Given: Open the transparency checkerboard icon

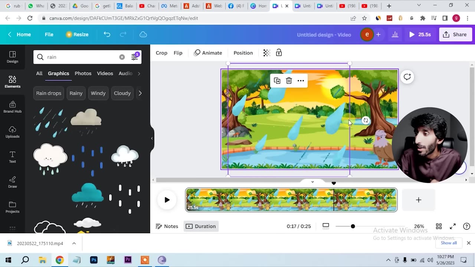Looking at the screenshot, I should click(266, 53).
